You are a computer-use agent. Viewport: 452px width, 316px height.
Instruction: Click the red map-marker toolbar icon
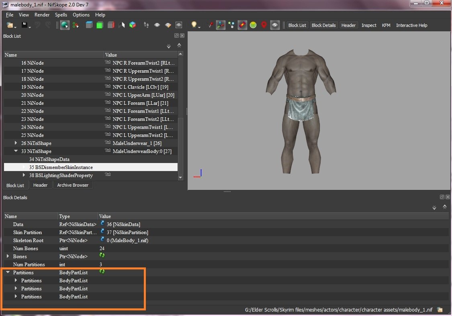[264, 25]
